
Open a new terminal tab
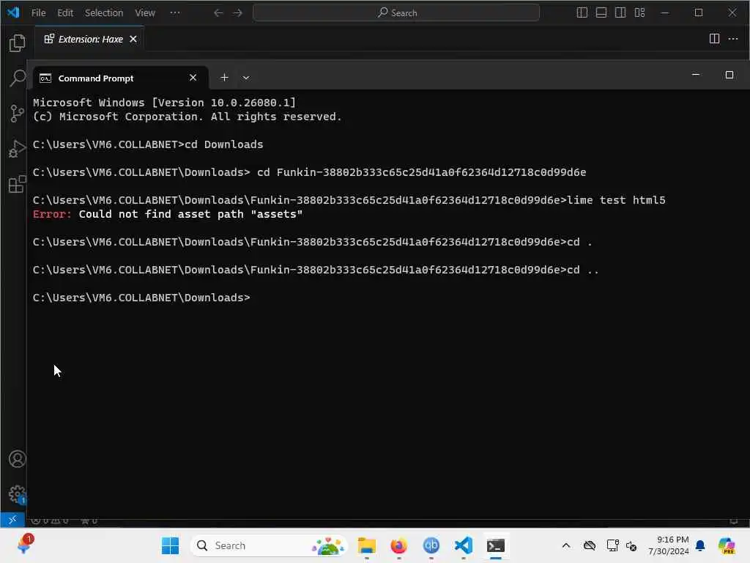pyautogui.click(x=224, y=78)
